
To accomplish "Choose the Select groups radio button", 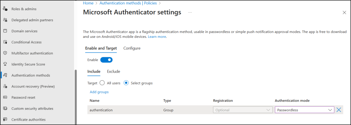I will tap(126, 83).
